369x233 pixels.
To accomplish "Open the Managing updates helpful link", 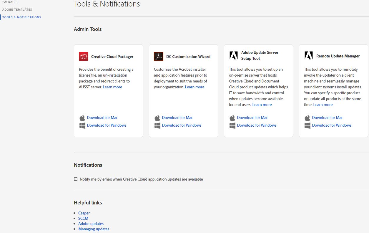I will click(x=94, y=229).
